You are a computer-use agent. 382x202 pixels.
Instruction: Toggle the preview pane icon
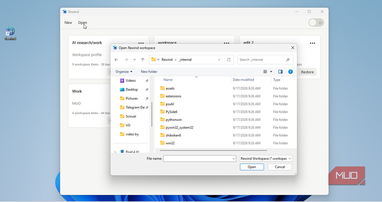[x=281, y=71]
